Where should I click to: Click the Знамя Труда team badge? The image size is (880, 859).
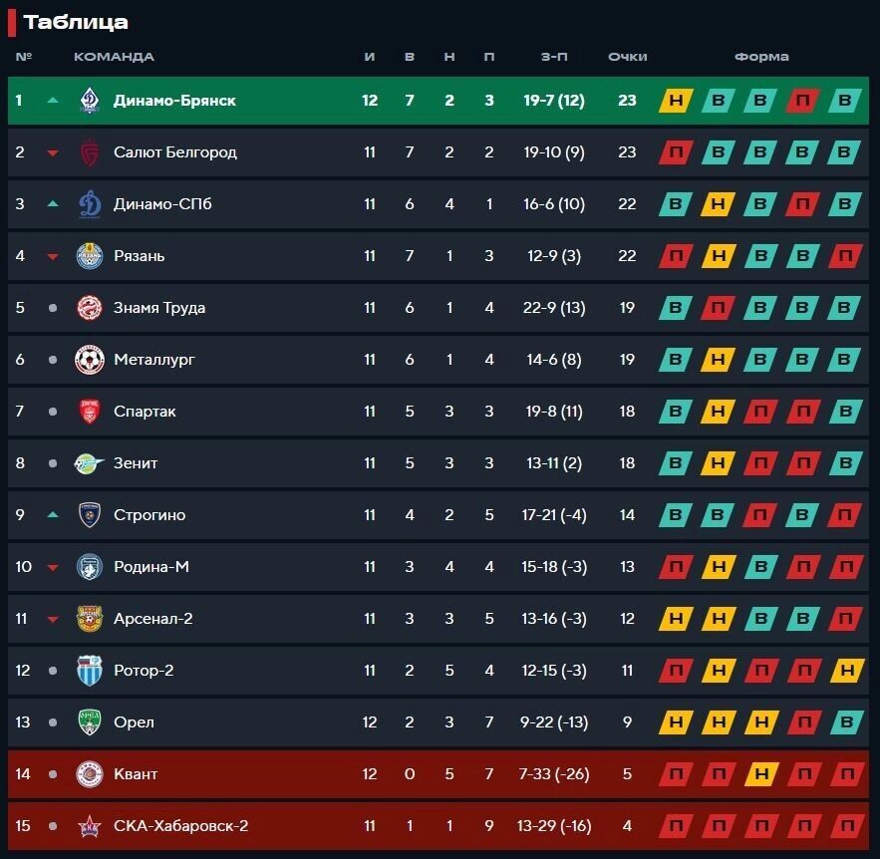[90, 308]
